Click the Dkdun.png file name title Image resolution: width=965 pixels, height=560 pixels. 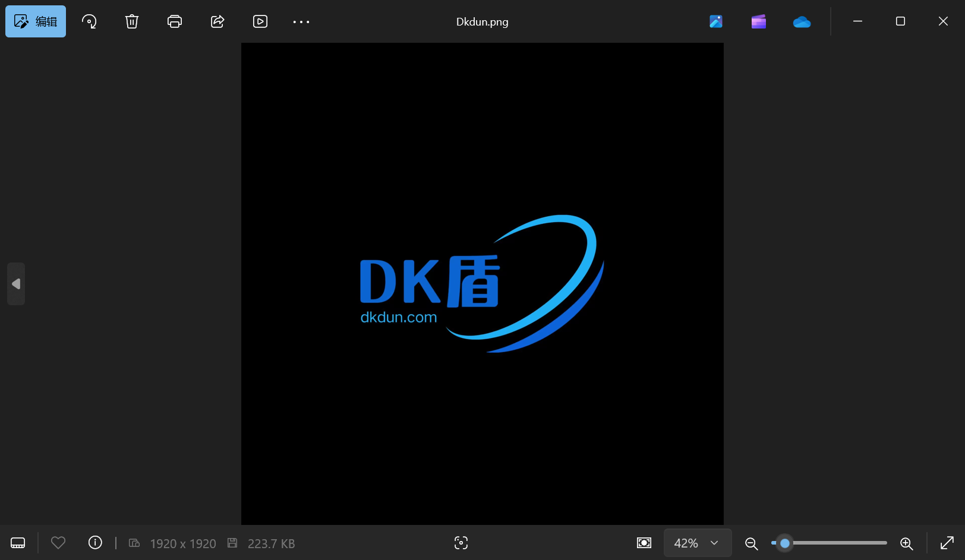coord(482,22)
